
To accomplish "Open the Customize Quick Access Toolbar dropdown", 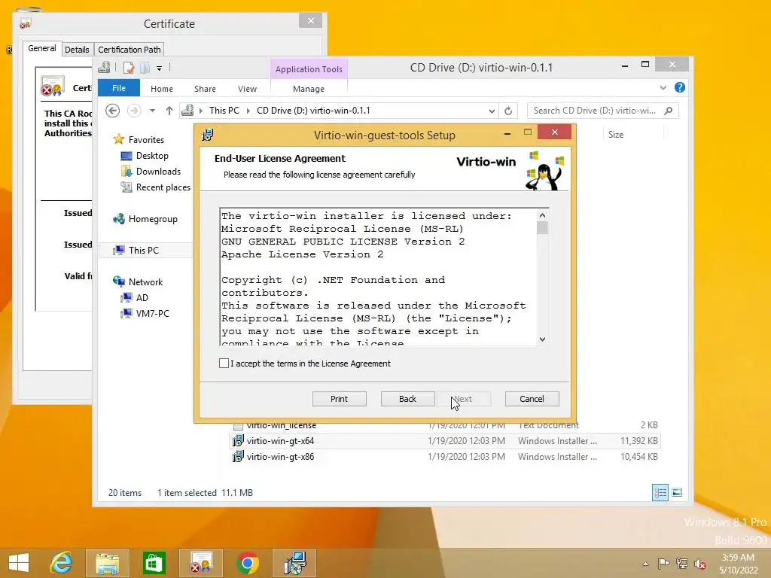I will pos(160,68).
